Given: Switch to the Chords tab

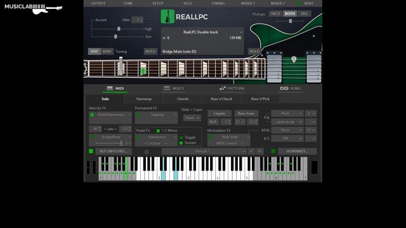Looking at the screenshot, I should tap(183, 99).
